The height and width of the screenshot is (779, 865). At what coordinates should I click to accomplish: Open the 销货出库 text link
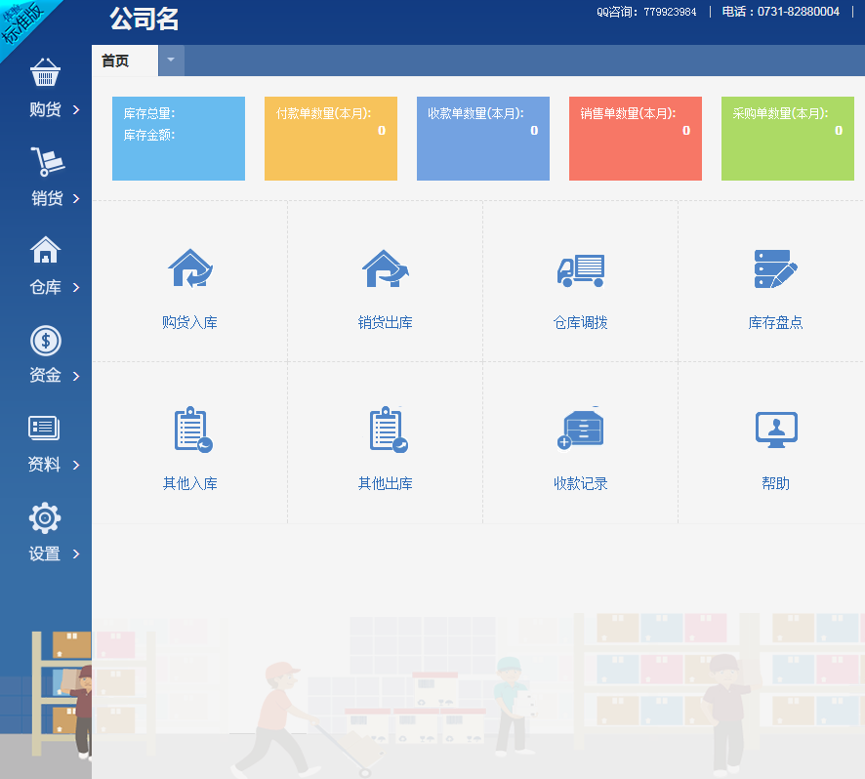pos(385,322)
